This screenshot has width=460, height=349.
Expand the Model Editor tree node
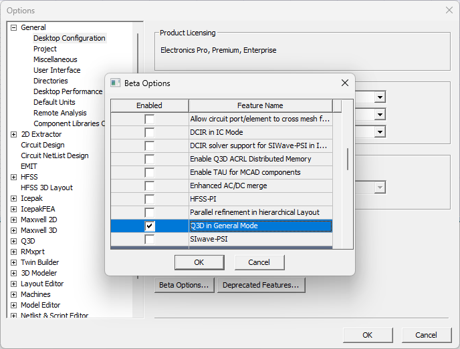[x=13, y=306]
